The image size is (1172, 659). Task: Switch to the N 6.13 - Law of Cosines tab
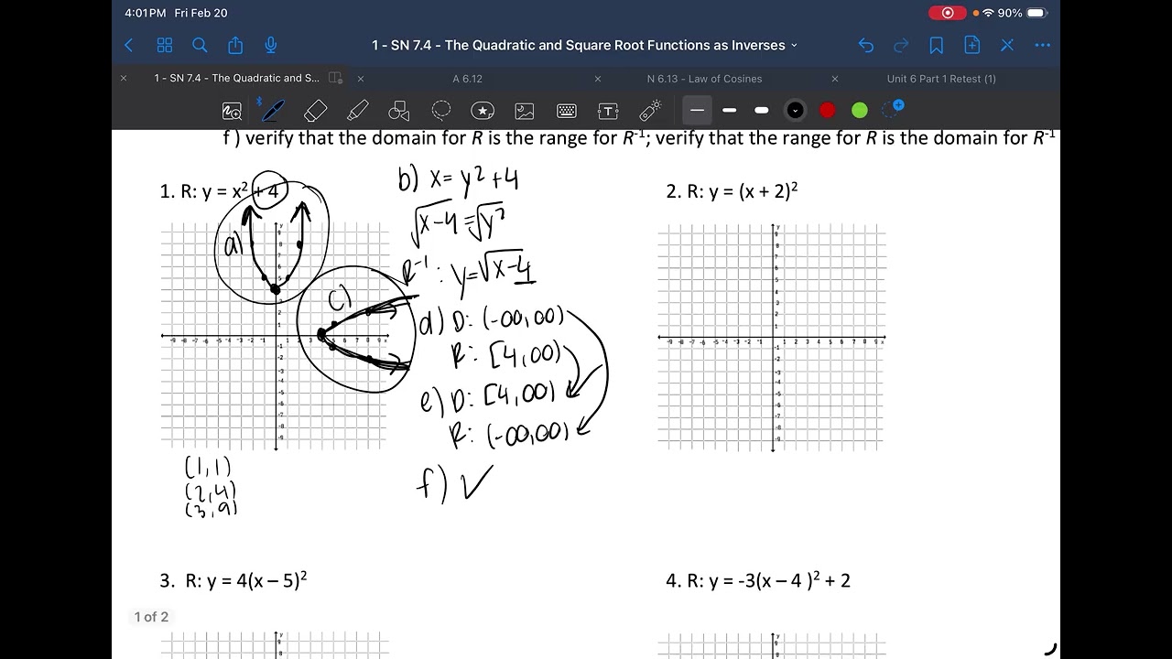click(705, 79)
